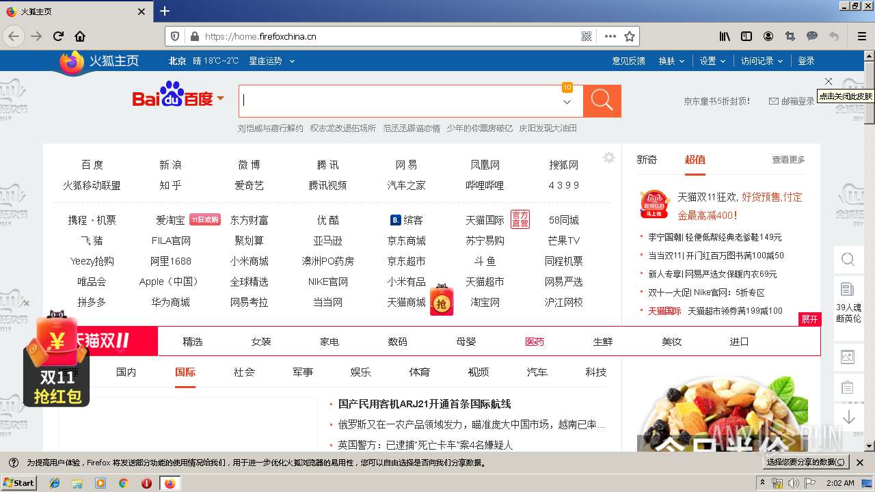
Task: Open 查看更多 link
Action: [x=789, y=159]
